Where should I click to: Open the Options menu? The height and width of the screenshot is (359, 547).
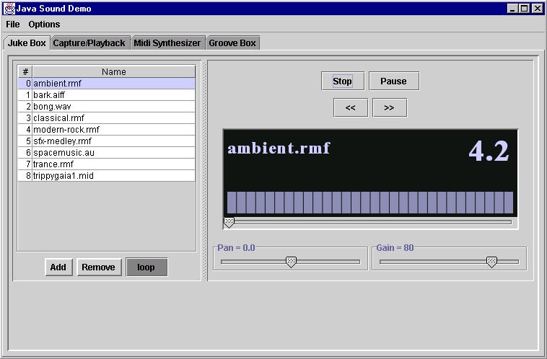44,25
